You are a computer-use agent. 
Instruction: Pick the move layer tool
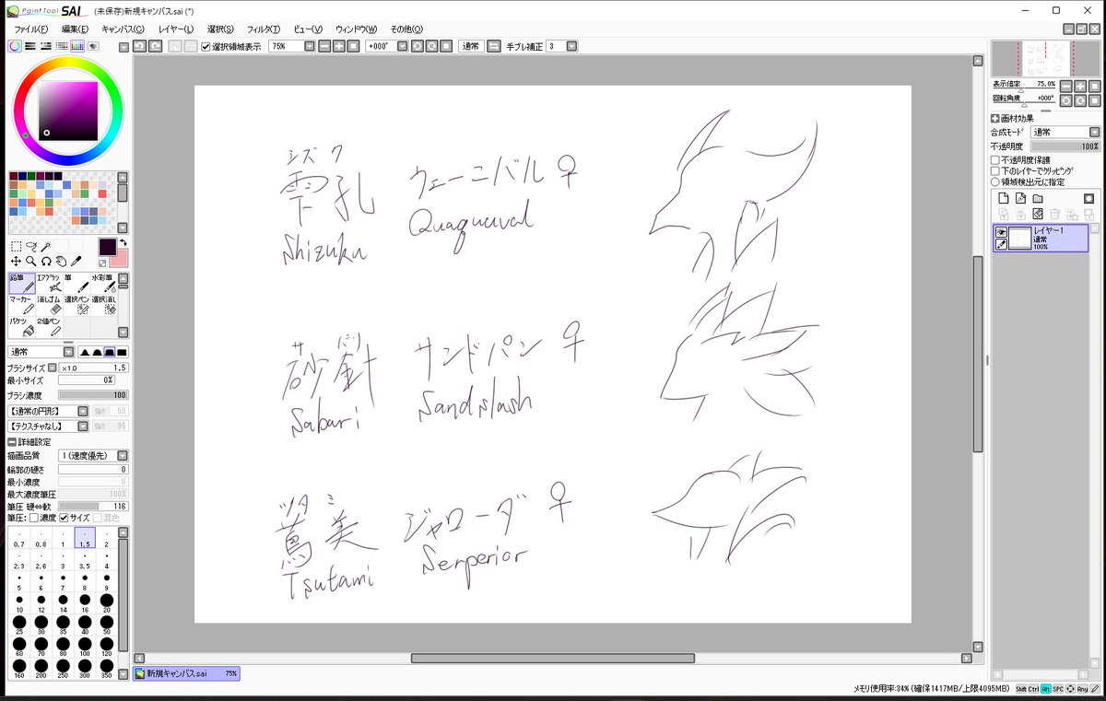[16, 261]
